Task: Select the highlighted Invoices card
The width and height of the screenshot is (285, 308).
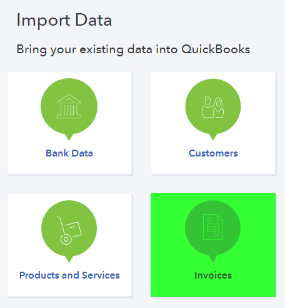Action: [213, 245]
